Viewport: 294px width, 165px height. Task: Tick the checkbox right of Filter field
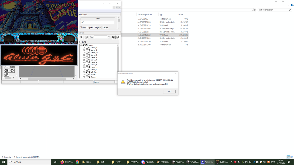[x=109, y=37]
